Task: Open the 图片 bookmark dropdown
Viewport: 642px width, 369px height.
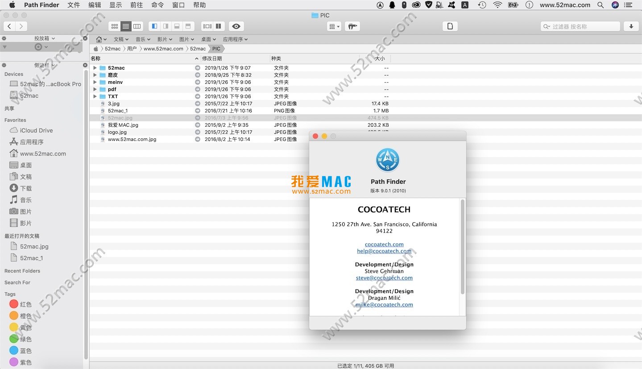Action: [187, 39]
